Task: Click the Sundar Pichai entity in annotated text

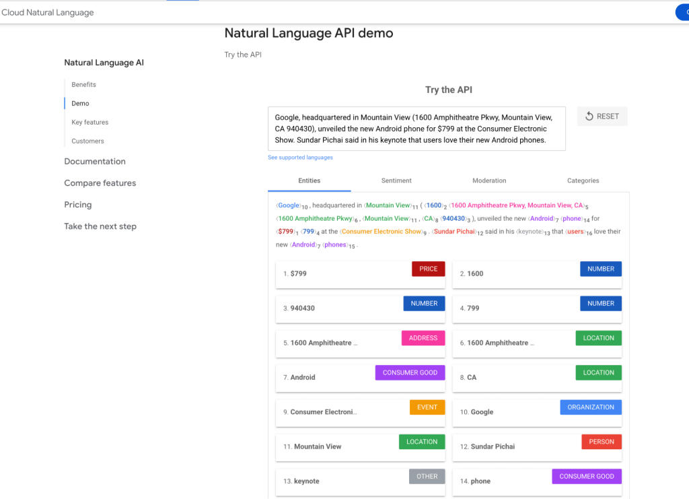Action: [x=454, y=231]
